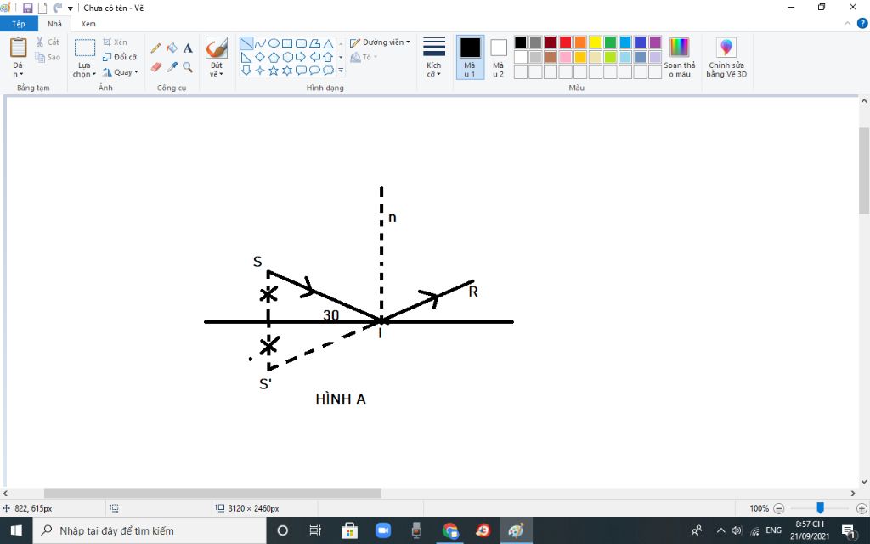Click the Đổi cỡ resize button

(119, 57)
